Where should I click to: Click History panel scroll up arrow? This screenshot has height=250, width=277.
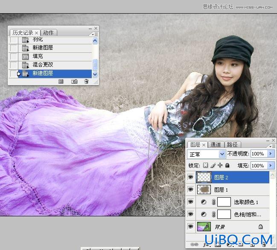[x=95, y=41]
